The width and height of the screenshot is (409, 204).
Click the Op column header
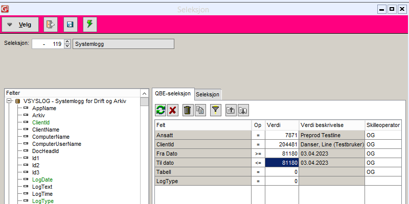258,125
